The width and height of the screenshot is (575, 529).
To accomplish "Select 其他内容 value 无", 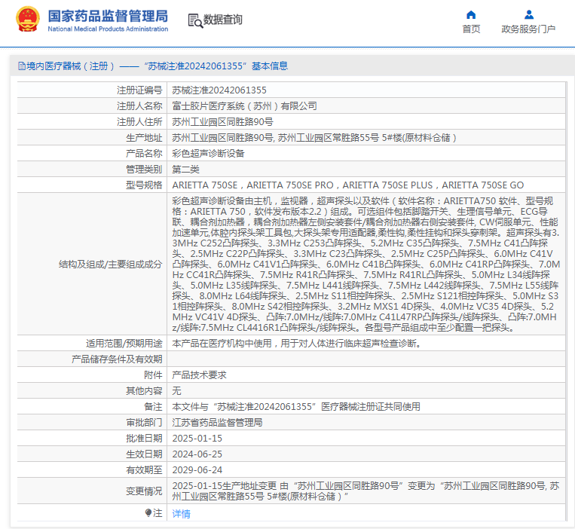I will 176,391.
